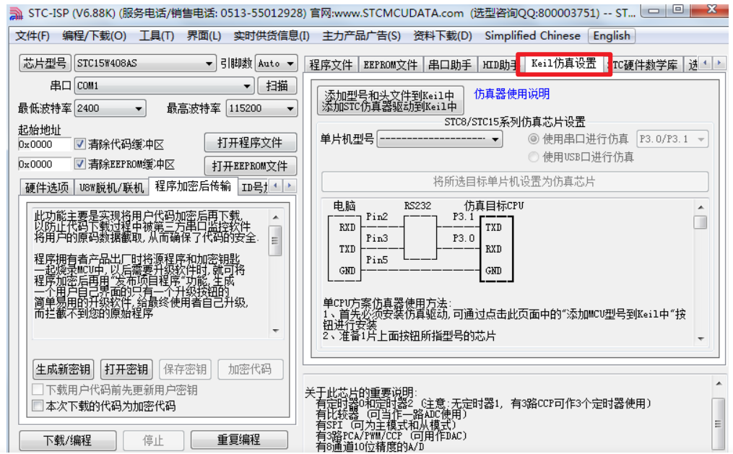Click the EEPROM start address 0x0000 field
Viewport: 733px width, 454px height.
click(x=44, y=164)
